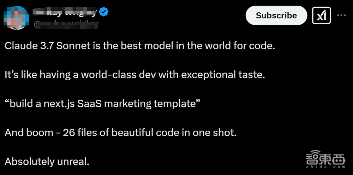Click the blue verified checkmark badge

tap(103, 12)
